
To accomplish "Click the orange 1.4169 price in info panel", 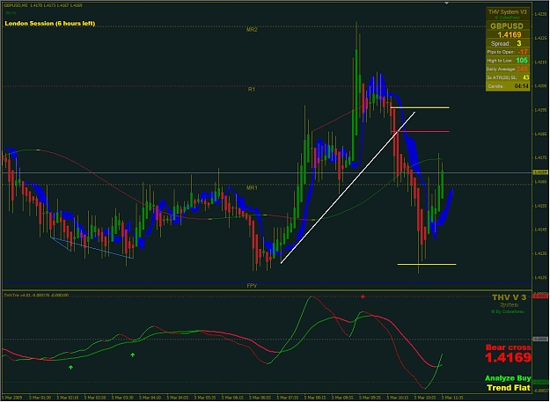I will 510,34.
